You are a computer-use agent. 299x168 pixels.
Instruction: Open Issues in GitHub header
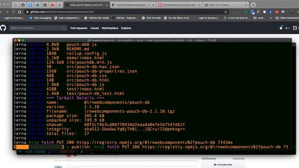pos(94,28)
